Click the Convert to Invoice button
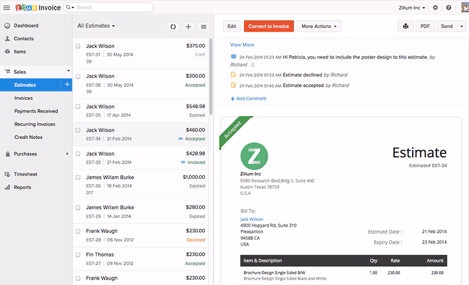The height and width of the screenshot is (285, 469). [269, 26]
